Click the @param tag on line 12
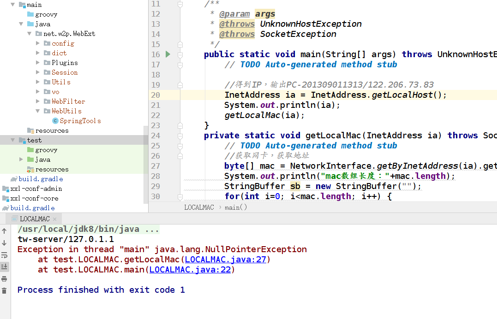The width and height of the screenshot is (497, 319). click(234, 14)
